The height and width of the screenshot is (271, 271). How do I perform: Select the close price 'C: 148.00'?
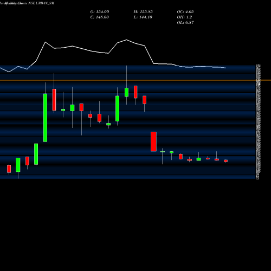[100, 17]
